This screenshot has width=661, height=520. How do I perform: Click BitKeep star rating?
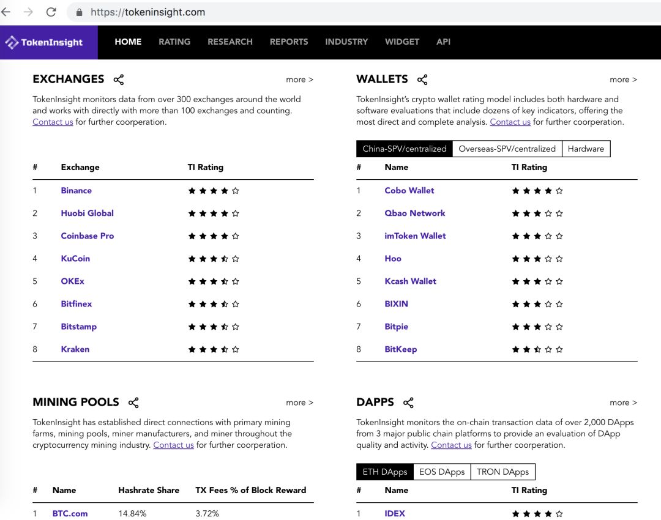(x=537, y=349)
